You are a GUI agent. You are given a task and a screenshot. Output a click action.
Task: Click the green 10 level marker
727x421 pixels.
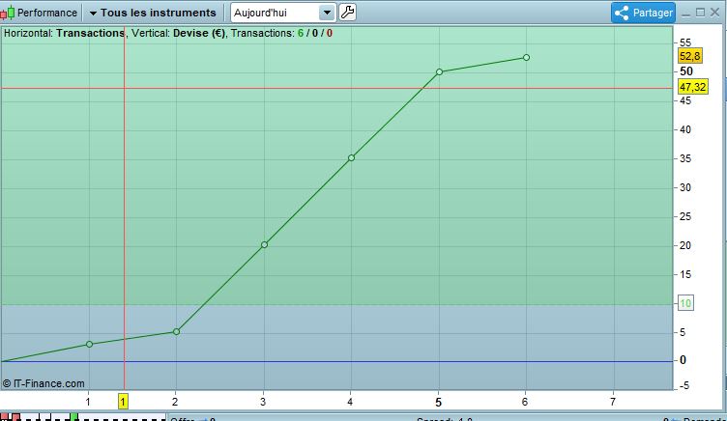685,303
